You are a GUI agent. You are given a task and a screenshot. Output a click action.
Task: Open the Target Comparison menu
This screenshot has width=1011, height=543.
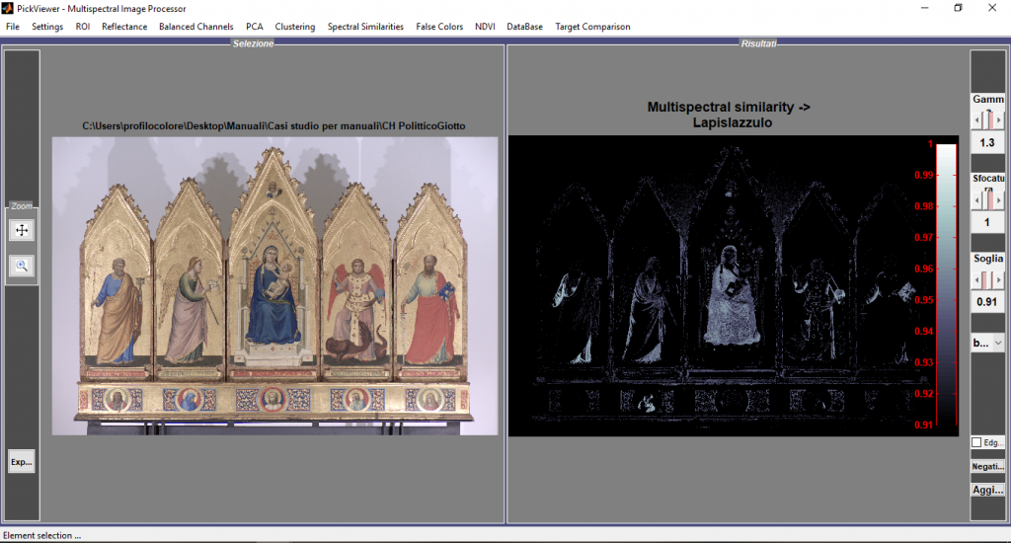coord(592,27)
